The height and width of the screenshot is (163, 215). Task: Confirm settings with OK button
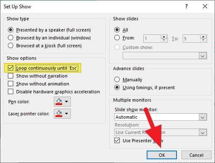162,155
